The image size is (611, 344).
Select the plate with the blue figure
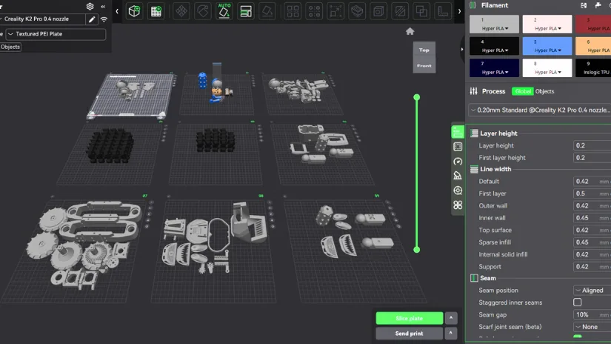click(x=217, y=93)
